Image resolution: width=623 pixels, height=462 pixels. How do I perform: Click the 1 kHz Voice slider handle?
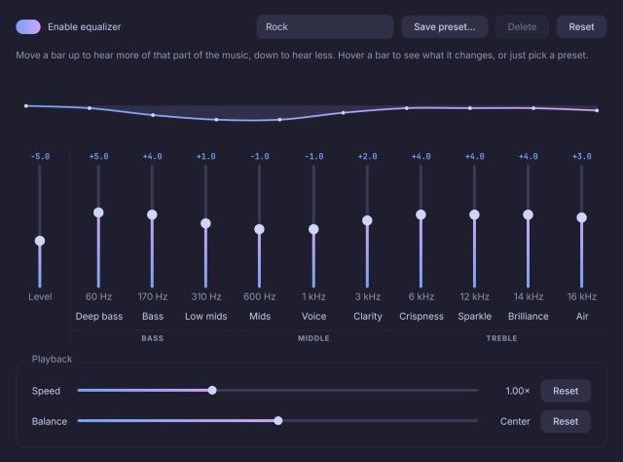point(313,229)
